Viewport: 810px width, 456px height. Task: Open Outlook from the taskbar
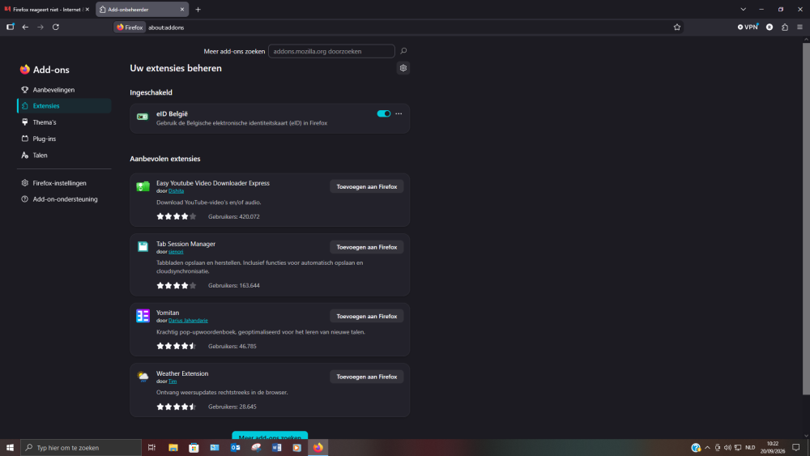click(x=235, y=447)
